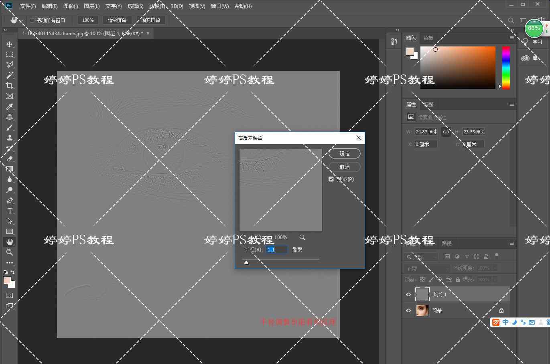The width and height of the screenshot is (550, 364).
Task: Select the Magic Wand tool
Action: click(10, 75)
